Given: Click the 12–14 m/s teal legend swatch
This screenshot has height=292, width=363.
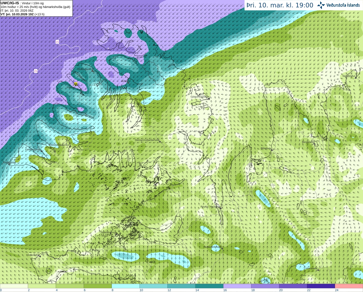Looking at the screenshot, I should pos(181,286).
